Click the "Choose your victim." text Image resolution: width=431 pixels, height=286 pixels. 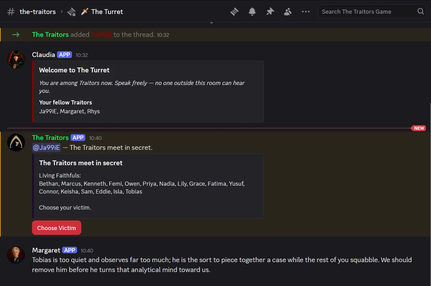(x=65, y=208)
